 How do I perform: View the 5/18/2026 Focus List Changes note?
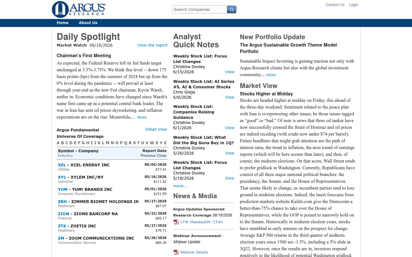(229, 178)
